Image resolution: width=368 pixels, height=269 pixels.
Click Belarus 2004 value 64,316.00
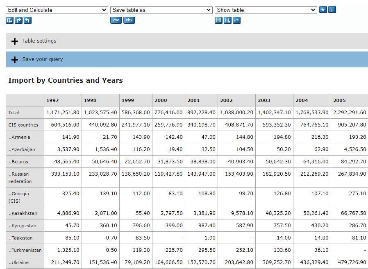pos(316,162)
